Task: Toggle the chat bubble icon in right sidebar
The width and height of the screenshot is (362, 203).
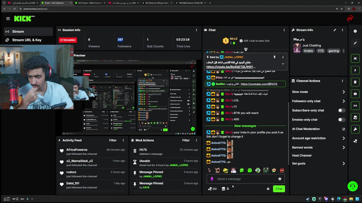Action: coord(355,94)
